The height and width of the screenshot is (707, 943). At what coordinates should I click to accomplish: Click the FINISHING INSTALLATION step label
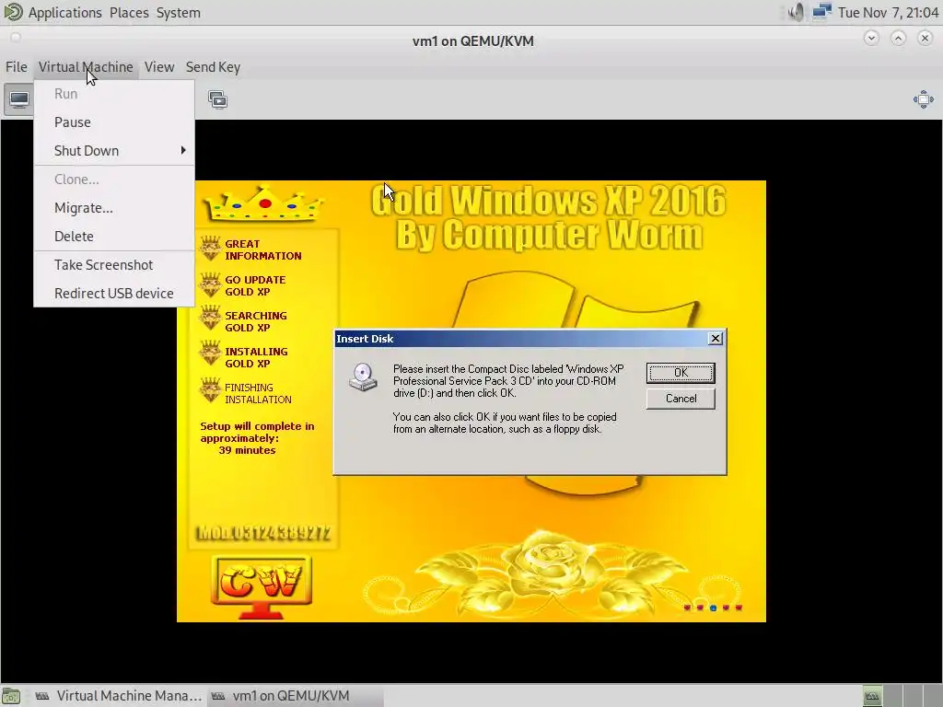[258, 393]
